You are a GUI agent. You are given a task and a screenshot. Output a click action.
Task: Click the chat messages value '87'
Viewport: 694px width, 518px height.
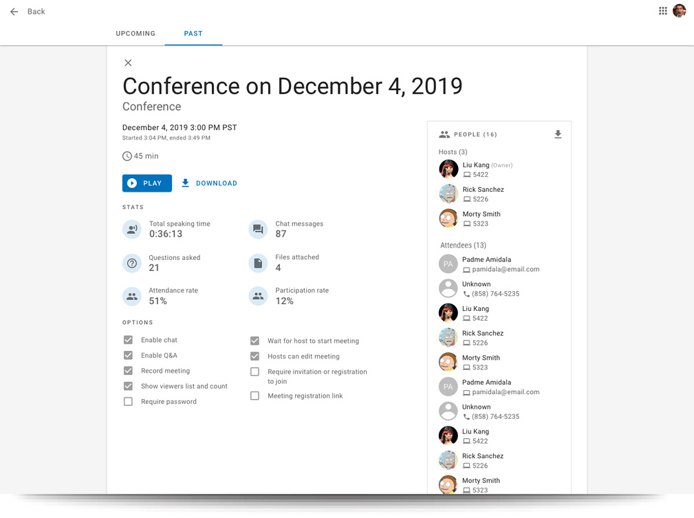coord(281,234)
